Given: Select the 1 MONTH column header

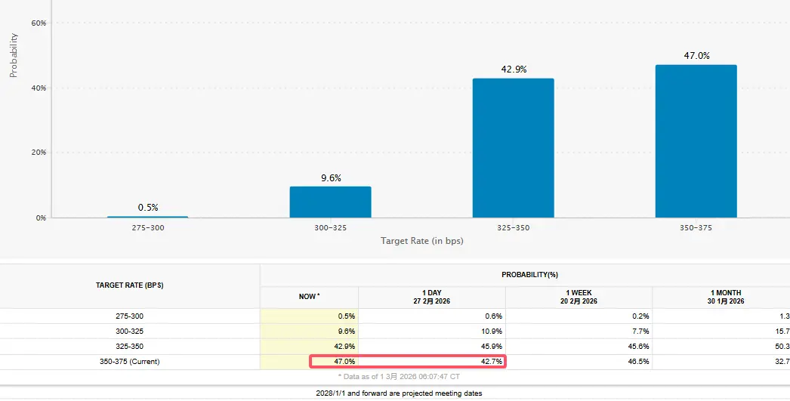Looking at the screenshot, I should point(725,297).
